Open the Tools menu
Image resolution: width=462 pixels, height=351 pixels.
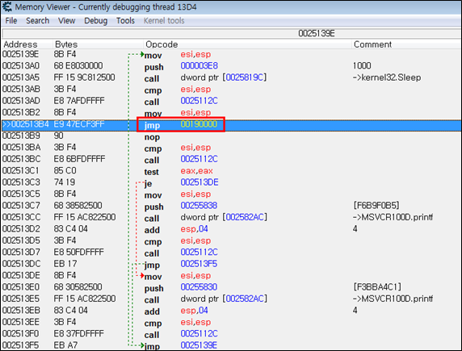click(x=125, y=21)
